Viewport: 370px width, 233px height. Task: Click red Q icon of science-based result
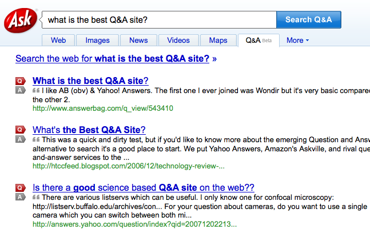coord(20,187)
